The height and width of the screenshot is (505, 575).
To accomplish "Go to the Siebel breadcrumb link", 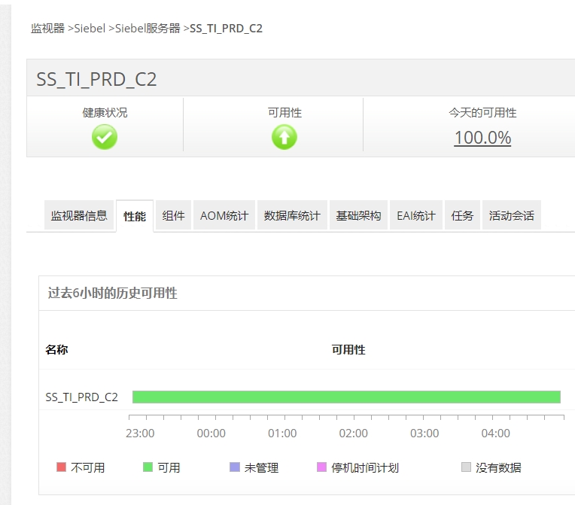I will tap(90, 29).
